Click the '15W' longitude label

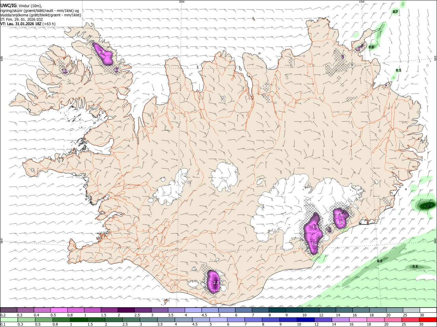(x=361, y=2)
